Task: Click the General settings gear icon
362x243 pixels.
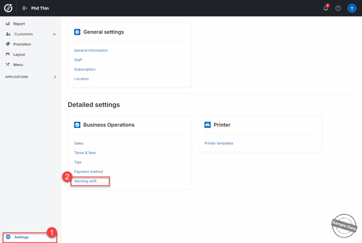Action: coord(77,32)
